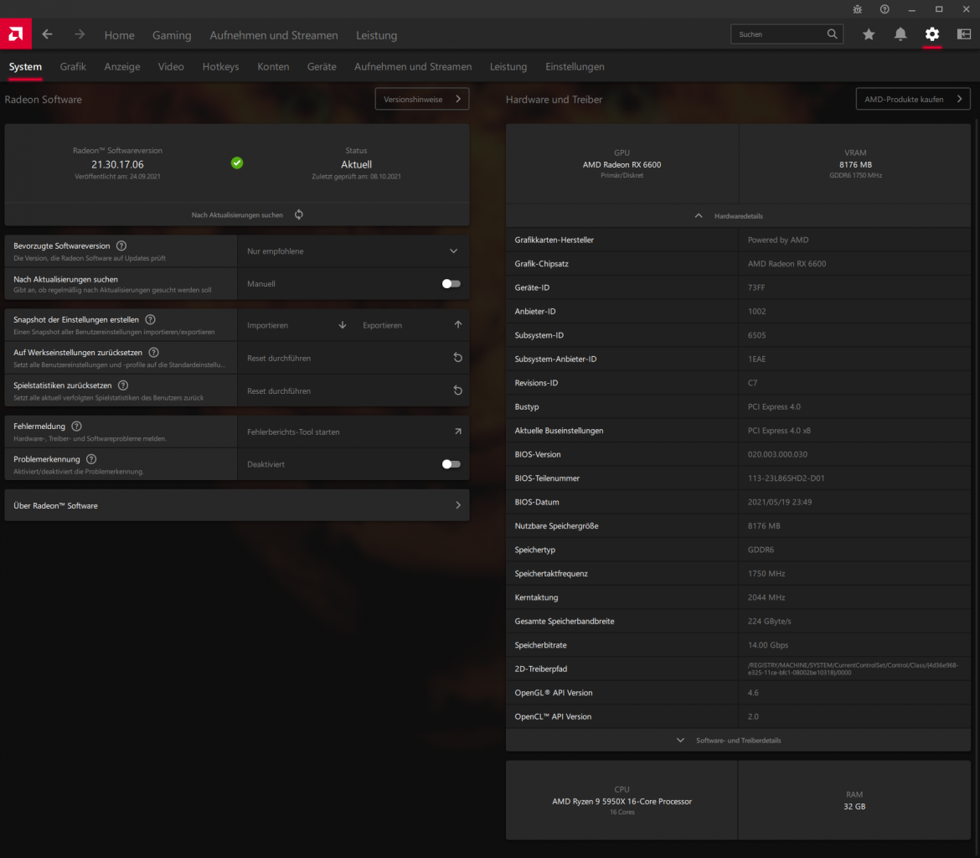Click the Kerntaktung value 2044 MHz
Image resolution: width=980 pixels, height=858 pixels.
(x=766, y=597)
